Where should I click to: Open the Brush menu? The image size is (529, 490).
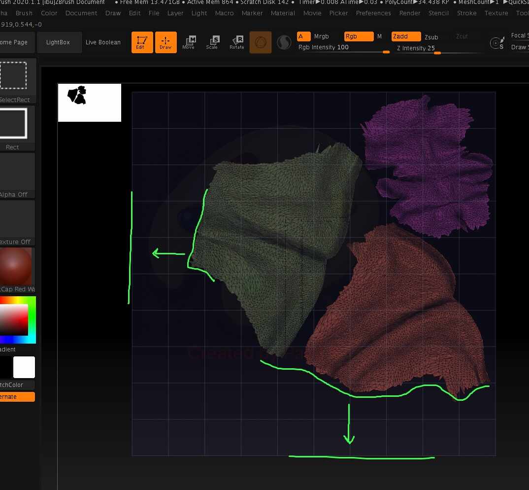(x=24, y=13)
